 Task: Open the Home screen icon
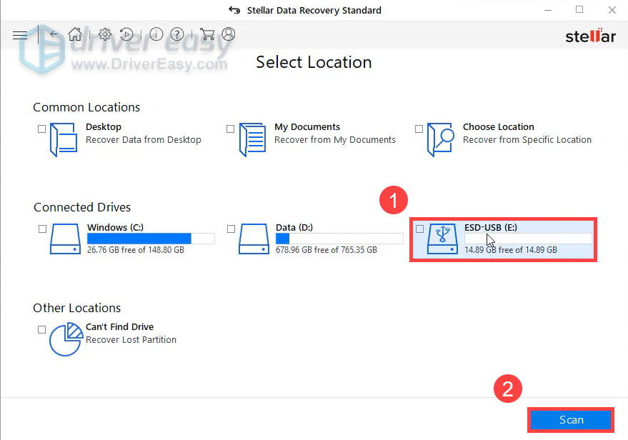tap(75, 34)
